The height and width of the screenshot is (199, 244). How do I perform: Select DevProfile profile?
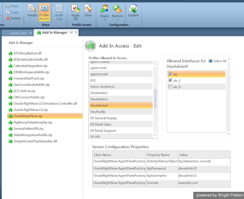click(x=121, y=112)
